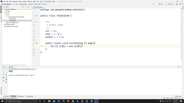Image resolution: width=184 pixels, height=103 pixels.
Task: Open the Refactor menu
Action: tap(30, 1)
